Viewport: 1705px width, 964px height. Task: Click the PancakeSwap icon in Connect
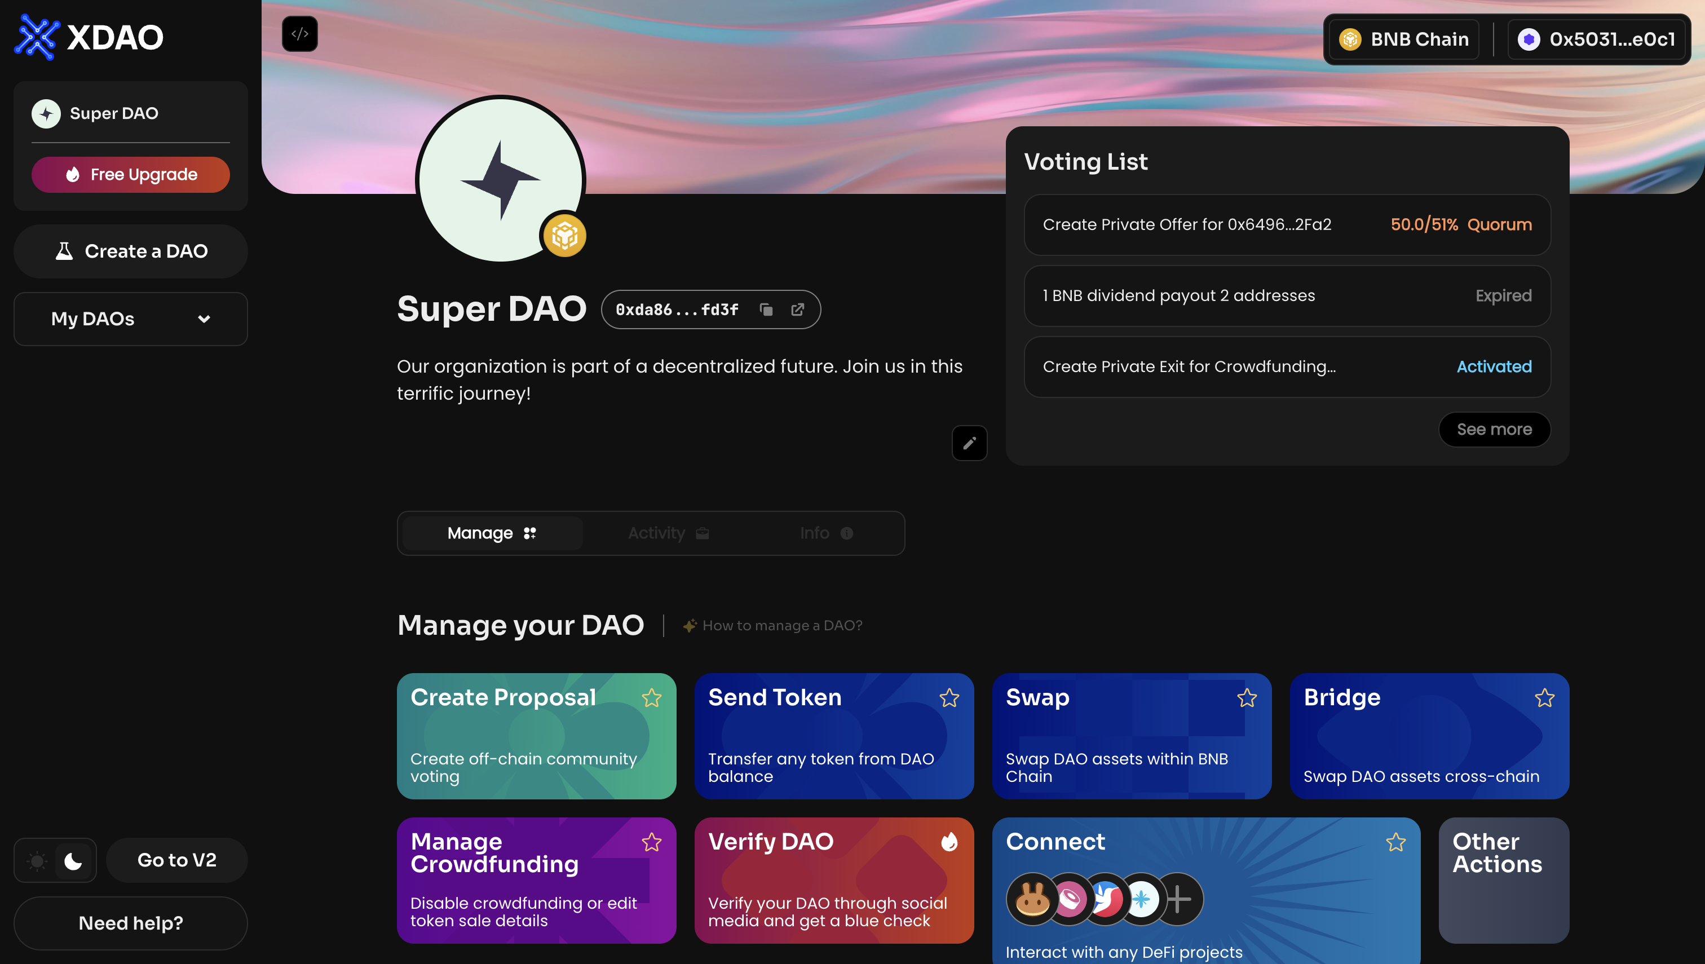(1032, 899)
